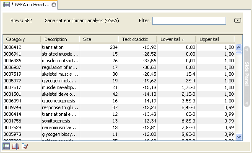The width and height of the screenshot is (252, 153).
Task: Click the scroll up arrow button
Action: pyautogui.click(x=239, y=47)
